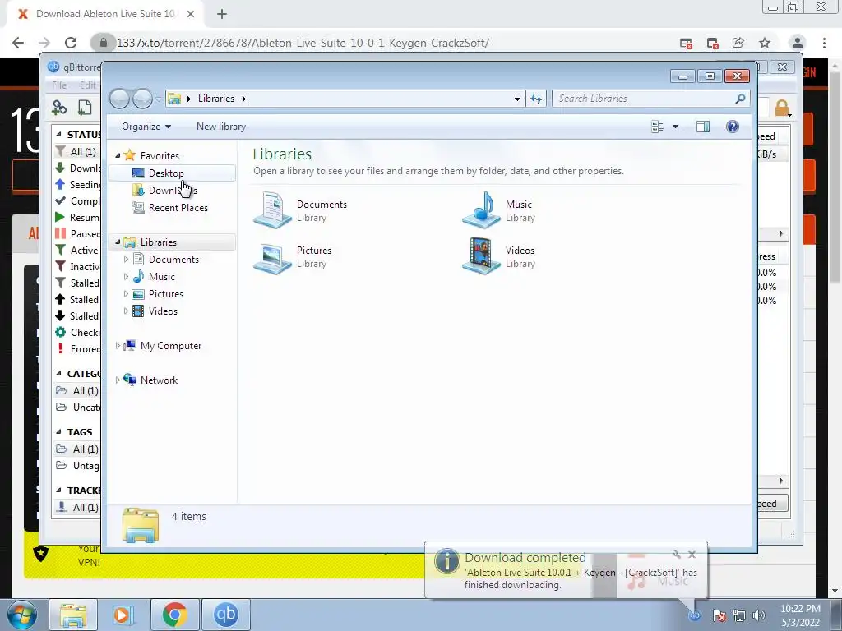Screen dimensions: 842x631
Task: Click qBittorrent add torrent file icon
Action: tap(85, 108)
